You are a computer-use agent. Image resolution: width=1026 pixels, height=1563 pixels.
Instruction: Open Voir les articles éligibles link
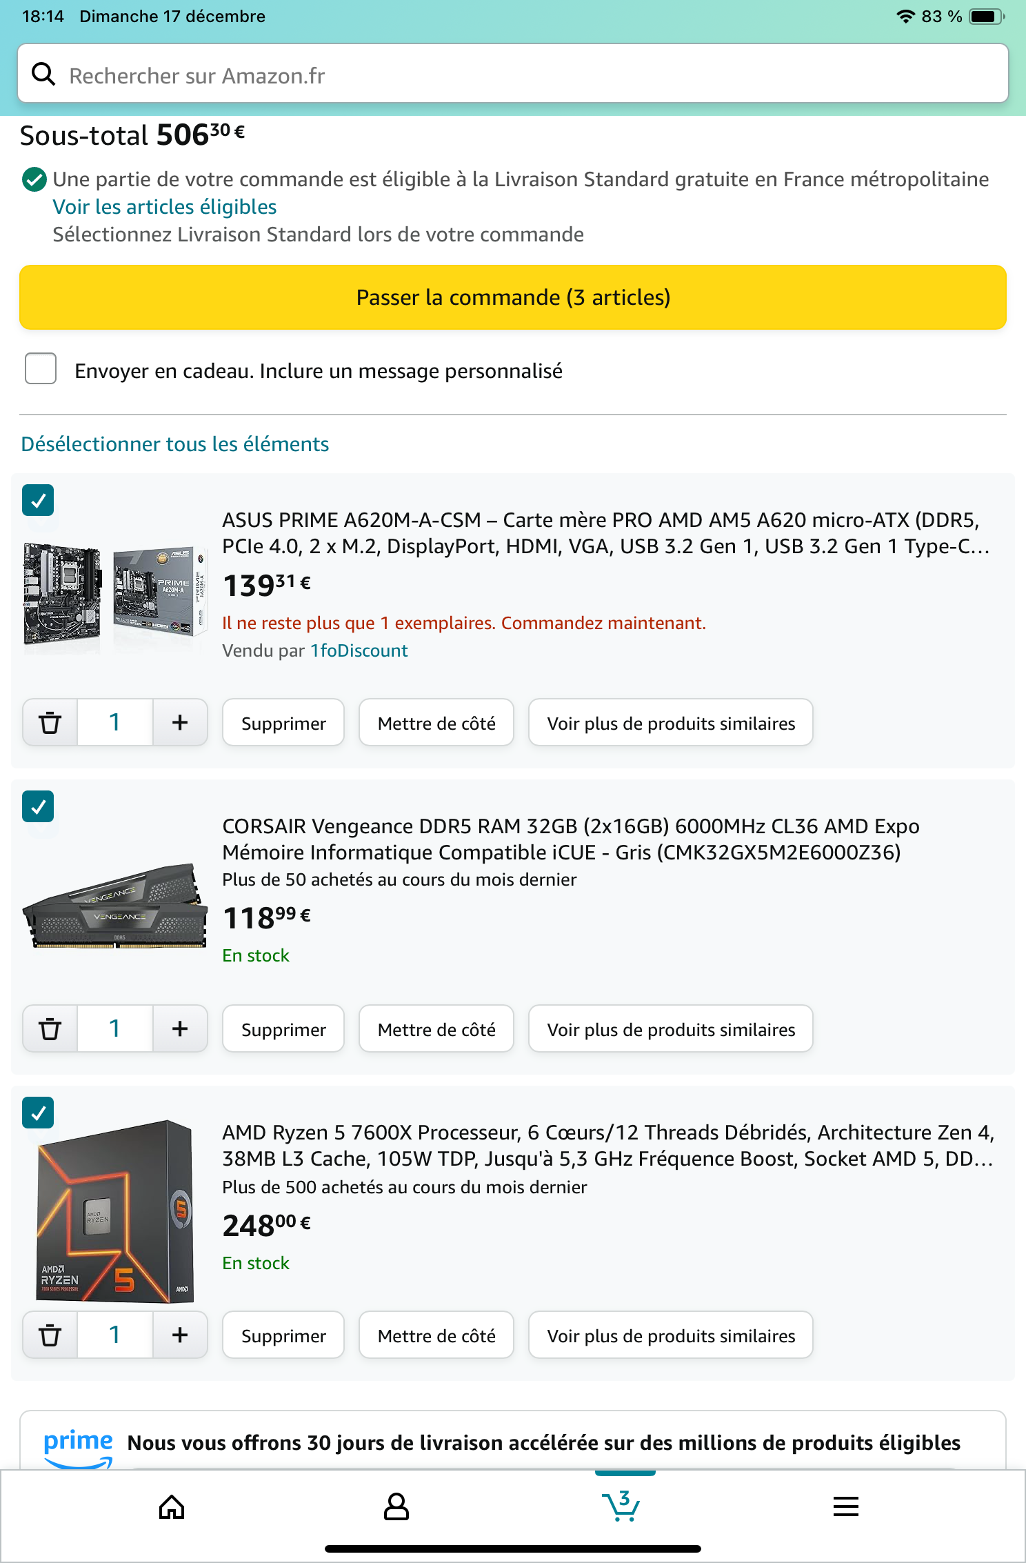[165, 207]
